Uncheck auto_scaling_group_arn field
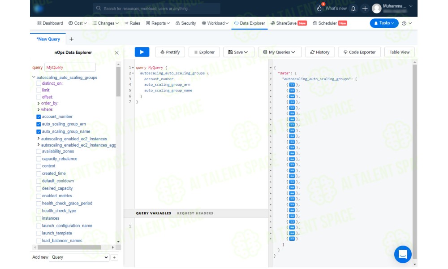 click(x=39, y=124)
